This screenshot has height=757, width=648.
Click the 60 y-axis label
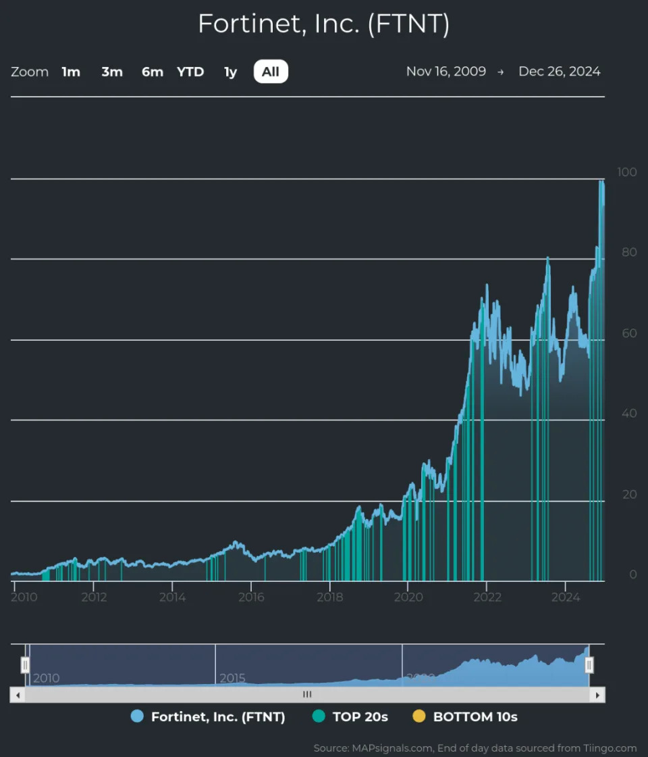629,333
